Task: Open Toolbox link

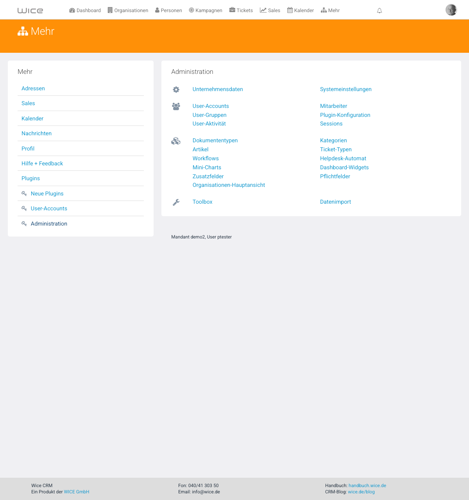Action: [202, 202]
